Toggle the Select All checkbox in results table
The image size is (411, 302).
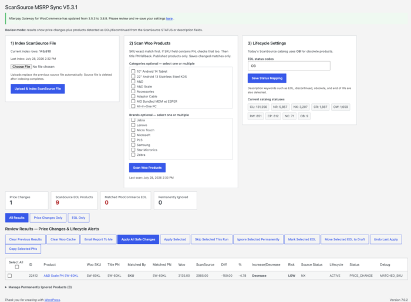17,267
